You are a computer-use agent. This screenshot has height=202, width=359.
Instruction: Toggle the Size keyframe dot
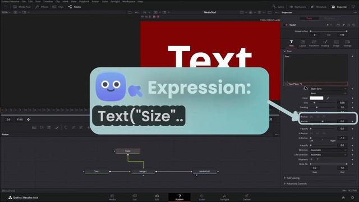coord(352,103)
